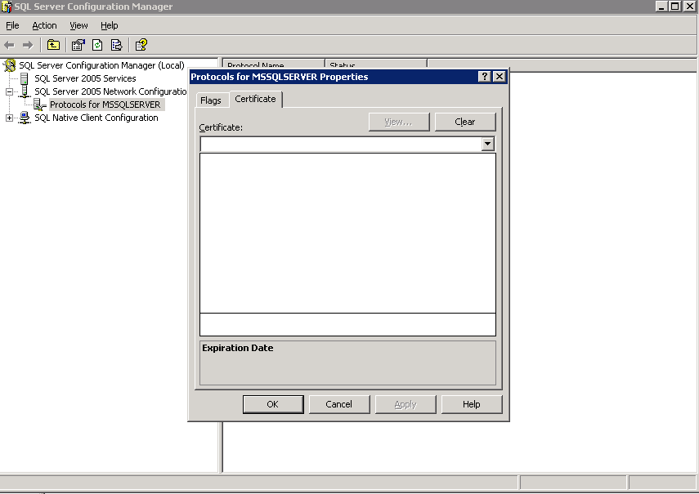
Task: Click the up one level folder icon
Action: tap(53, 45)
